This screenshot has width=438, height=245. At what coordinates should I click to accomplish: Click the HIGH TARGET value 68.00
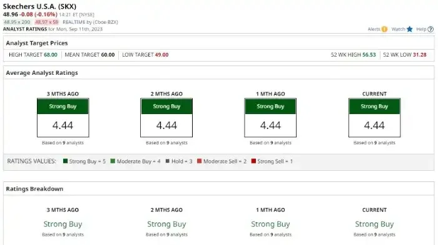click(51, 55)
